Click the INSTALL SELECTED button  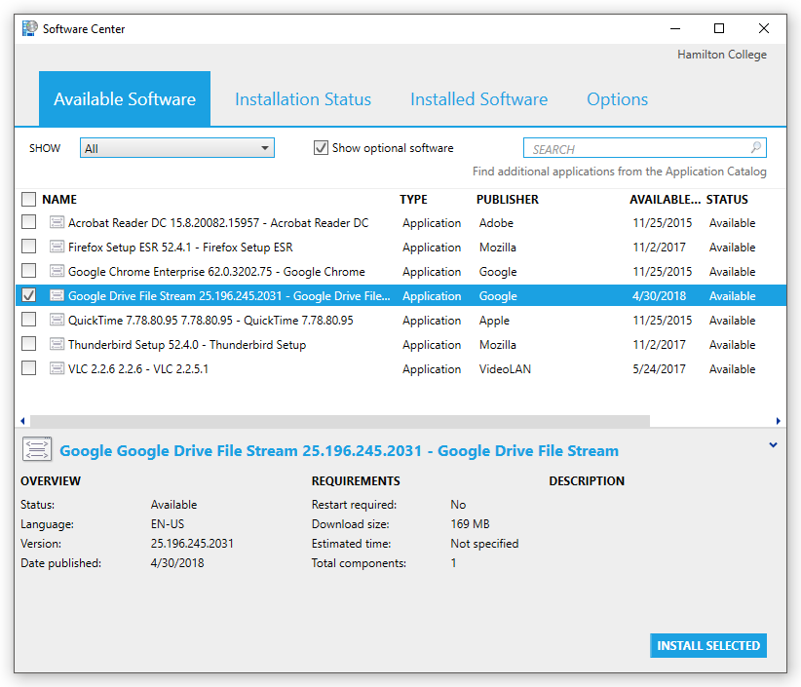(x=708, y=646)
